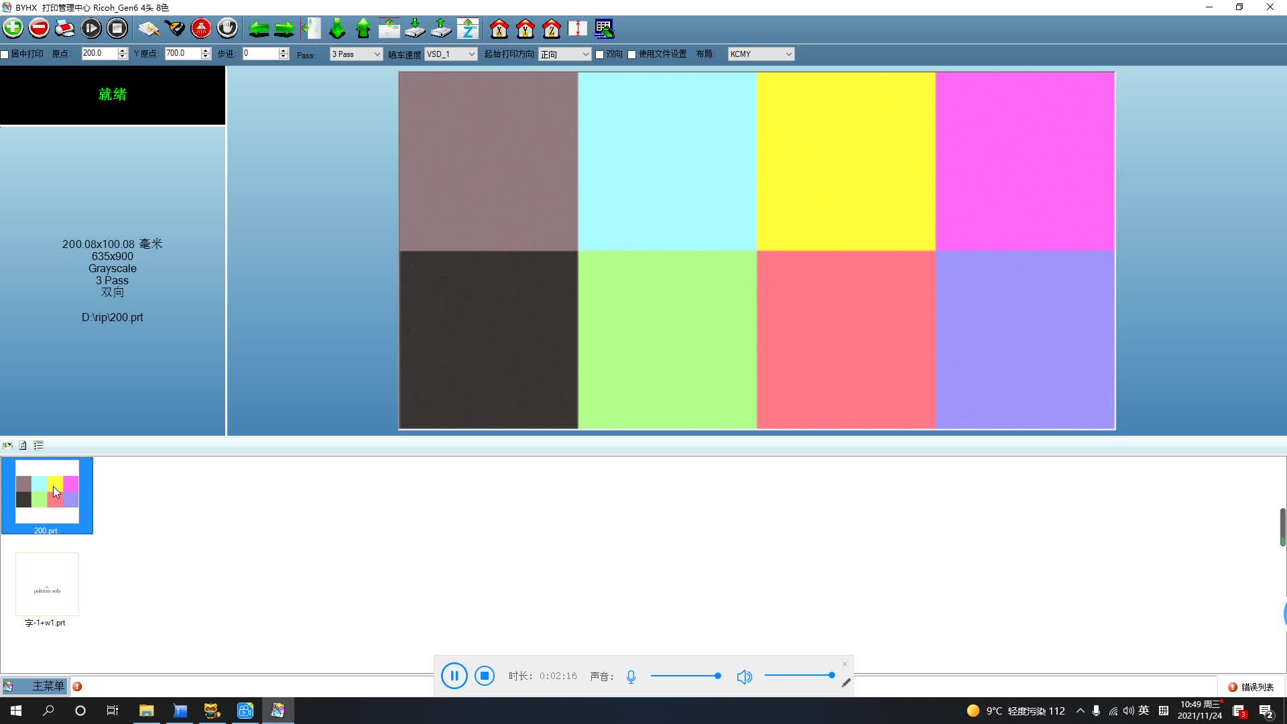1287x724 pixels.
Task: Enable 使用文件设置 use file settings checkbox
Action: [633, 54]
